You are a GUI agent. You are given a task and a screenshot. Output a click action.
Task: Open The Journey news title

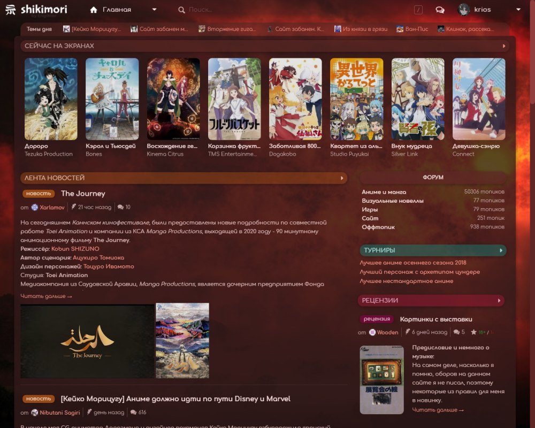click(x=83, y=194)
